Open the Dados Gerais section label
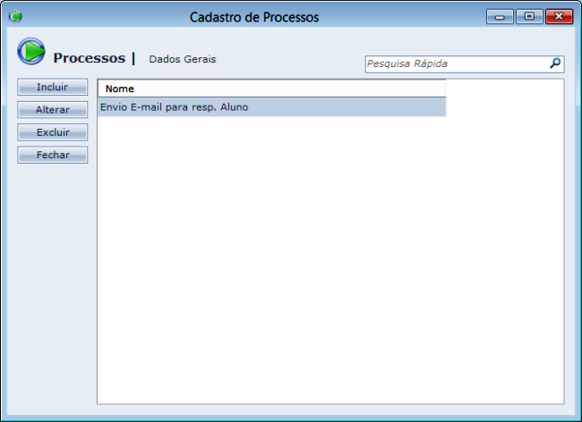Image resolution: width=582 pixels, height=422 pixels. [182, 59]
